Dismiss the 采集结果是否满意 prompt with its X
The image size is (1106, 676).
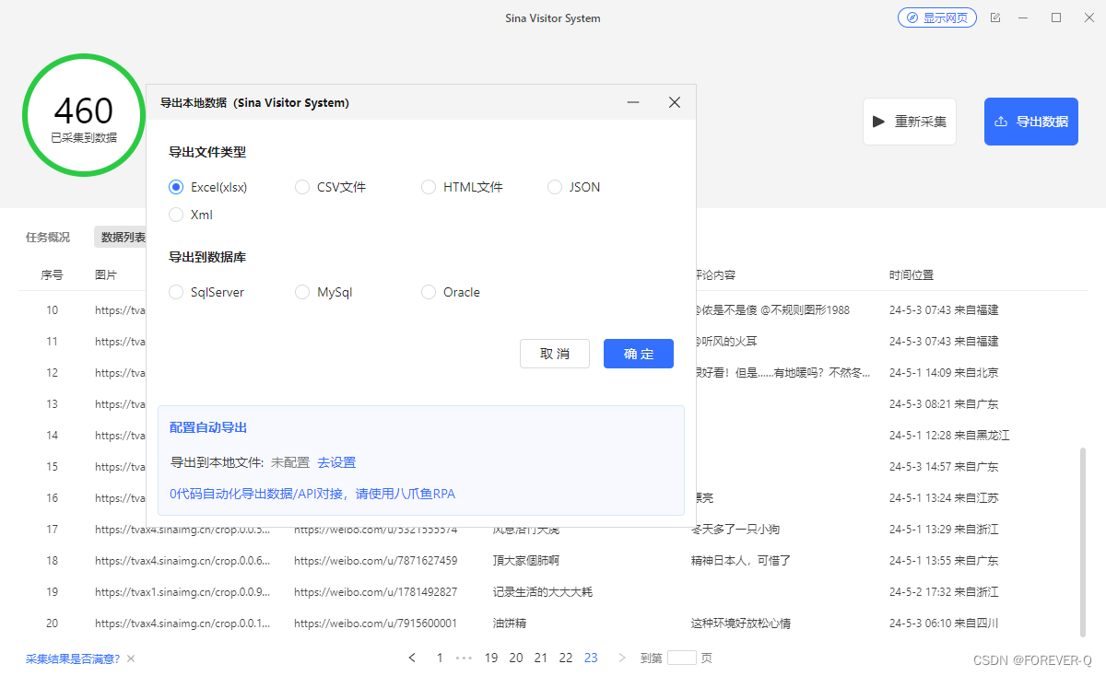coord(131,659)
